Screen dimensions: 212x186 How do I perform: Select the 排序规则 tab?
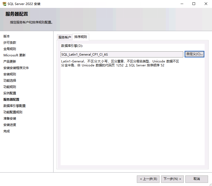[x=81, y=37]
